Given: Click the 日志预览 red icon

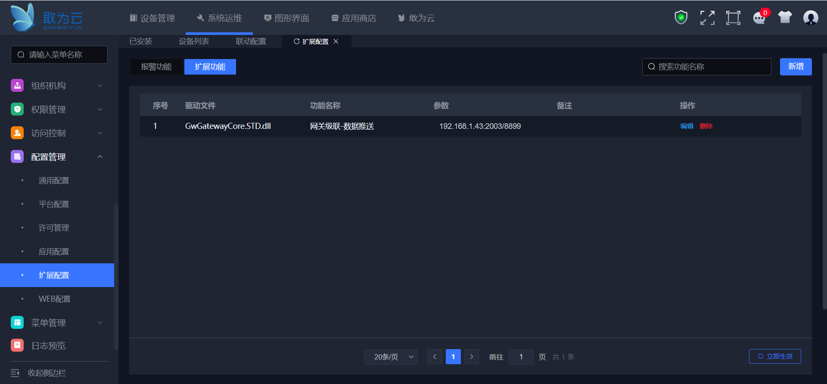Looking at the screenshot, I should pos(17,345).
